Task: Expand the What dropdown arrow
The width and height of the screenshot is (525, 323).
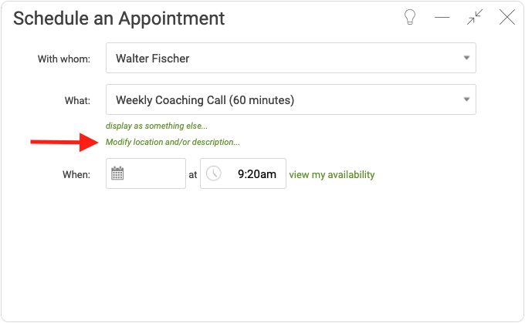Action: (x=466, y=99)
